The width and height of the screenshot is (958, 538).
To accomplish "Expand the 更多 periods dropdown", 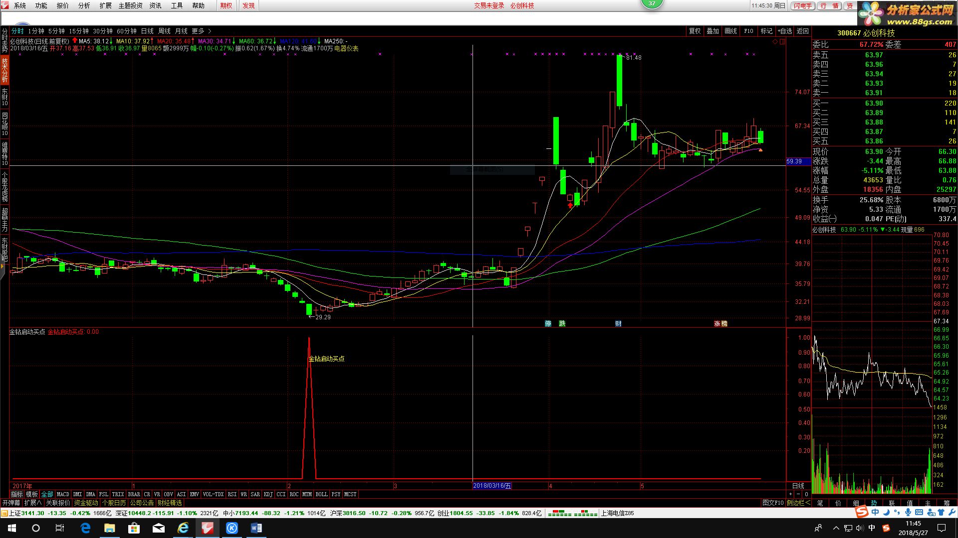I will pos(201,31).
